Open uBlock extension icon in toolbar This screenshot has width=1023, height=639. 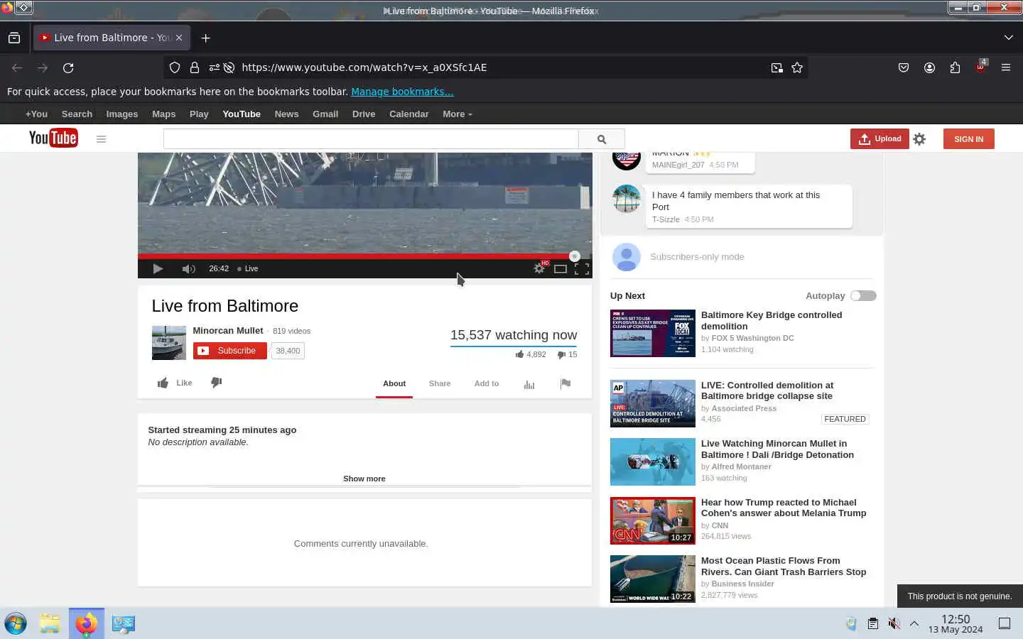coord(980,67)
